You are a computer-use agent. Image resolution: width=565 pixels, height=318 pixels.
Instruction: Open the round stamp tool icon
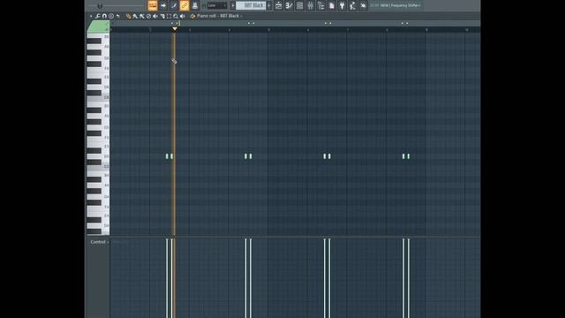click(111, 16)
